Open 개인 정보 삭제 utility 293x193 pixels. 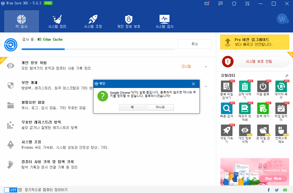(x=245, y=134)
